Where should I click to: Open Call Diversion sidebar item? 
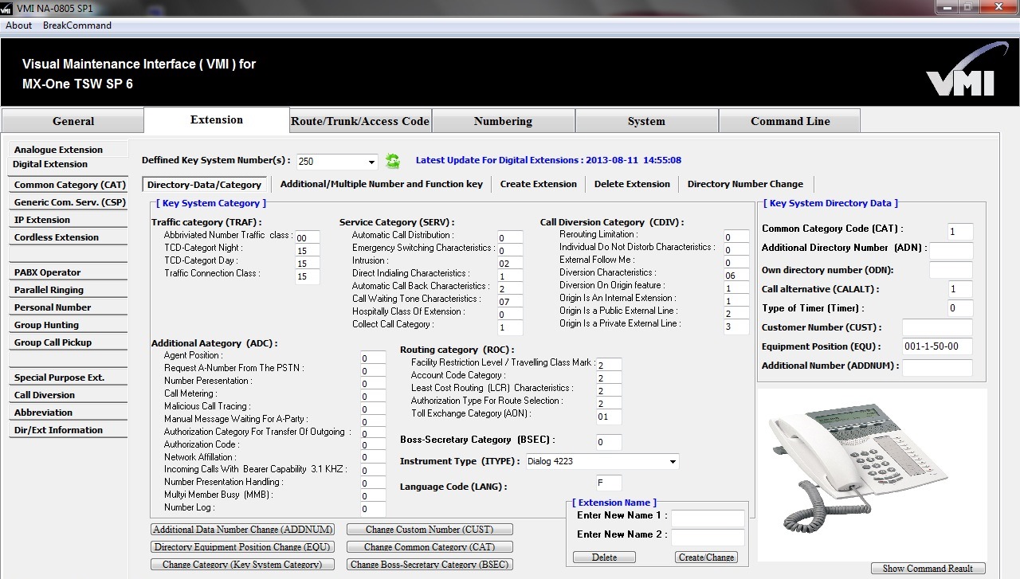coord(69,395)
